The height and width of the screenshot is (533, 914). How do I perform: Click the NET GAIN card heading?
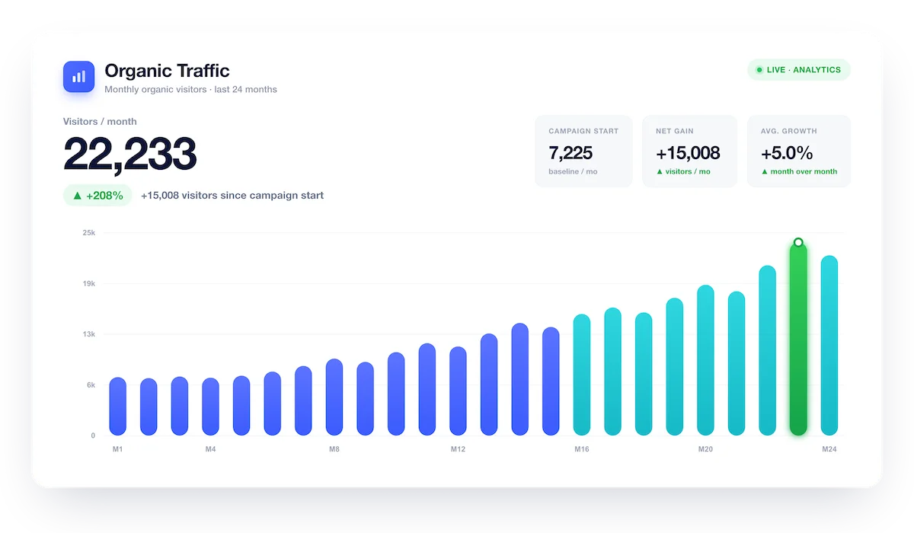pyautogui.click(x=675, y=131)
